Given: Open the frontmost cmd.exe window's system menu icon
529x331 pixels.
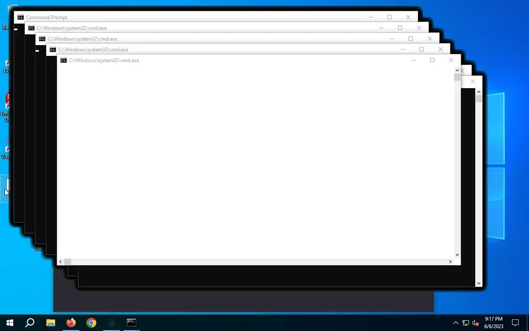Looking at the screenshot, I should coord(63,60).
